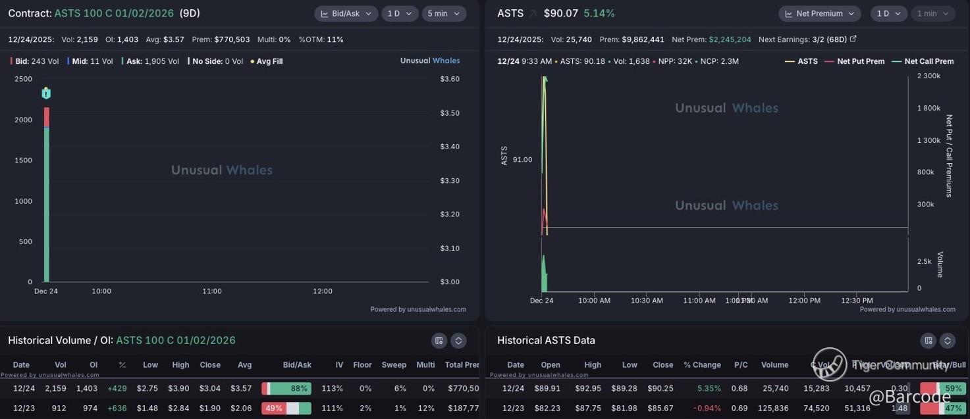
Task: Click column settings icon in Historical ASTS Data
Action: coord(929,340)
